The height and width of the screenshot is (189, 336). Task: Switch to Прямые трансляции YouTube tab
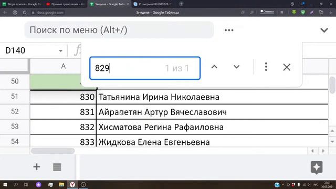(x=65, y=4)
